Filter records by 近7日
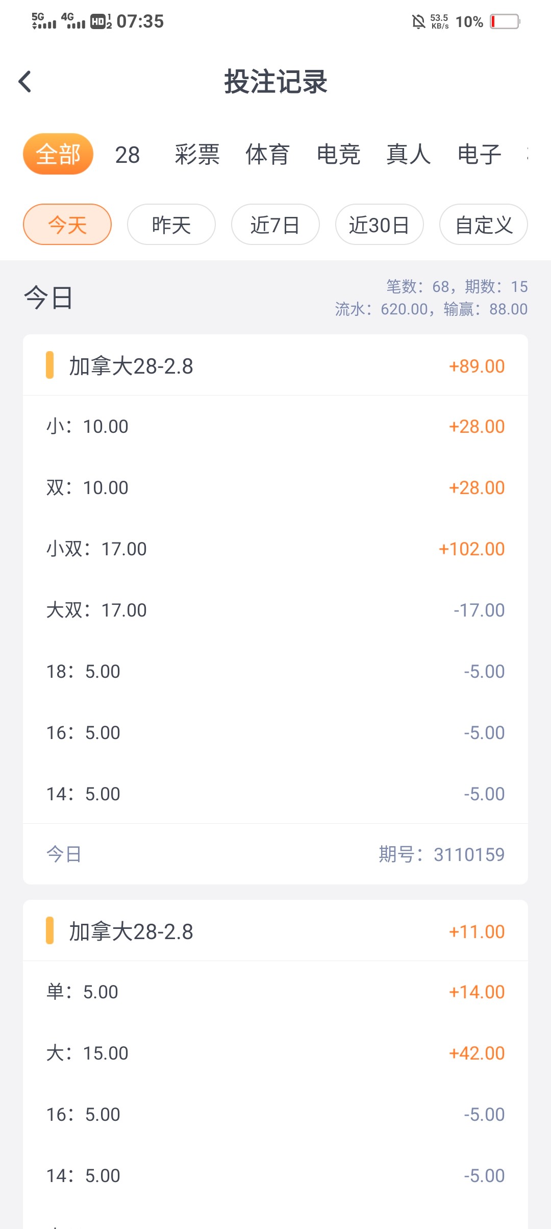 tap(275, 225)
